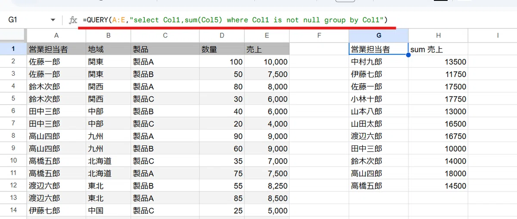Click the quantity 85 cell
This screenshot has width=517, height=219.
tap(221, 198)
